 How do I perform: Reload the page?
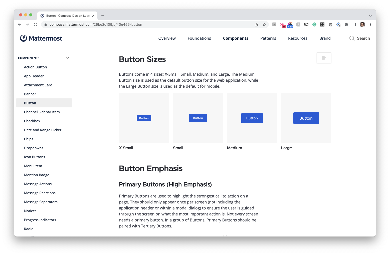[36, 24]
